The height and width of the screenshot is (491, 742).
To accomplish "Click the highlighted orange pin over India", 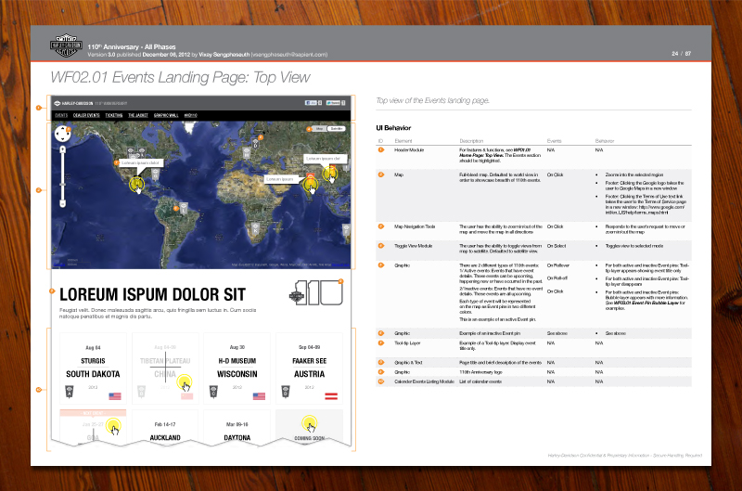I will [x=311, y=184].
